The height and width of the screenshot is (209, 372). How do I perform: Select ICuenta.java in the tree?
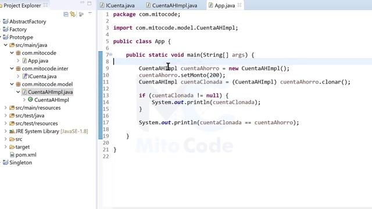pyautogui.click(x=42, y=76)
